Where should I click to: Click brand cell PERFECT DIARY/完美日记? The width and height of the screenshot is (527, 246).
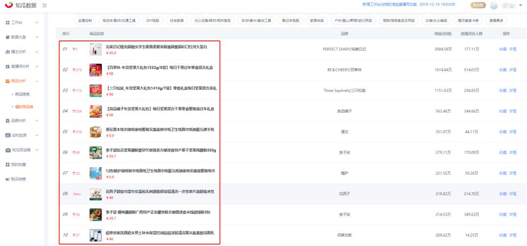(x=344, y=49)
